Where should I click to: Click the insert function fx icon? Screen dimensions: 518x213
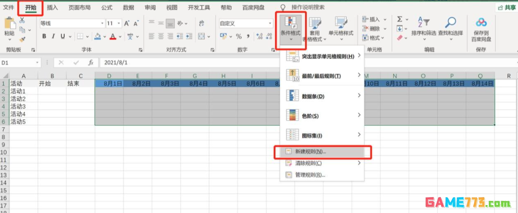pyautogui.click(x=91, y=63)
